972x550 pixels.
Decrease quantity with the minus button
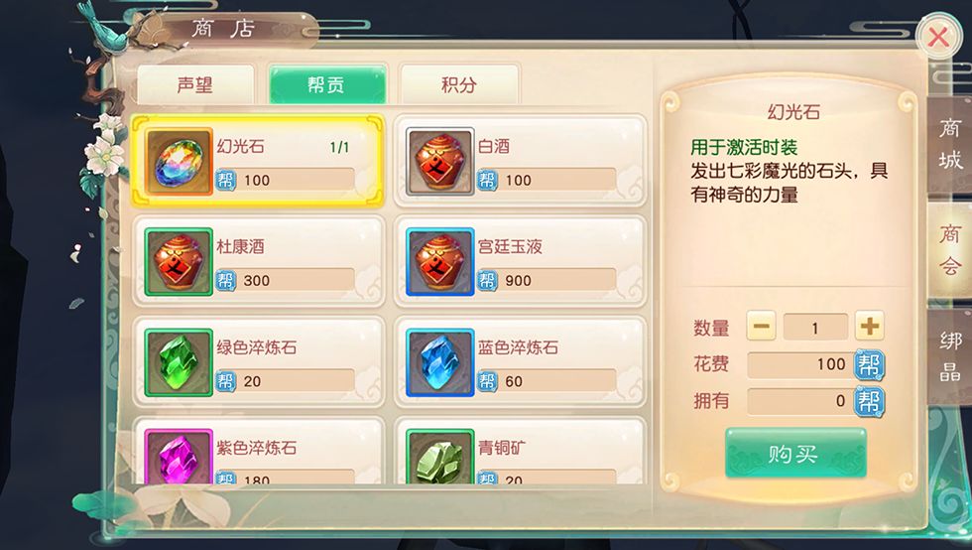coord(762,327)
